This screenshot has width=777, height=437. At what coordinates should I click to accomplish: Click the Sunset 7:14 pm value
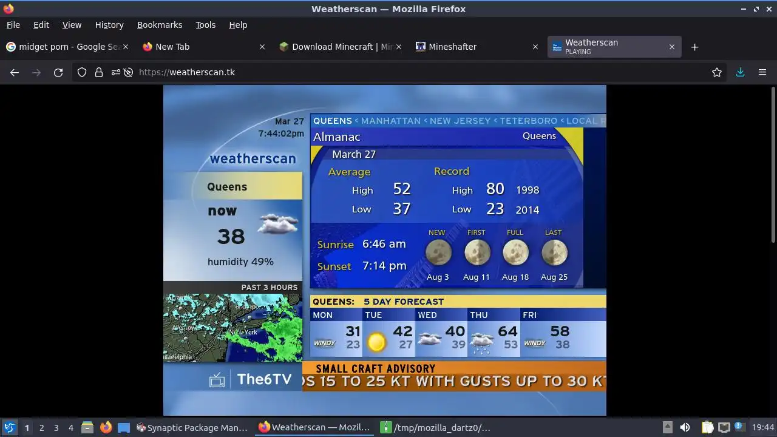click(384, 265)
